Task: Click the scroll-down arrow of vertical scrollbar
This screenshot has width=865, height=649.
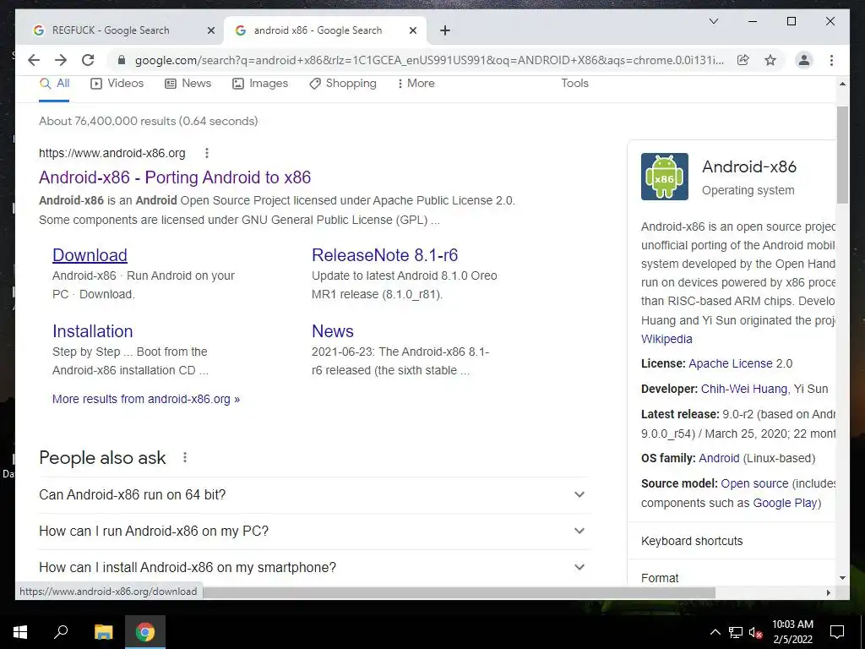Action: 842,578
